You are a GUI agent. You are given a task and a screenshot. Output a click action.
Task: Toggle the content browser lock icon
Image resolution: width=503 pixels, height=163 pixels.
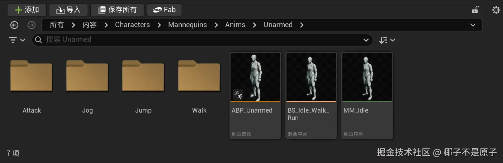click(475, 10)
